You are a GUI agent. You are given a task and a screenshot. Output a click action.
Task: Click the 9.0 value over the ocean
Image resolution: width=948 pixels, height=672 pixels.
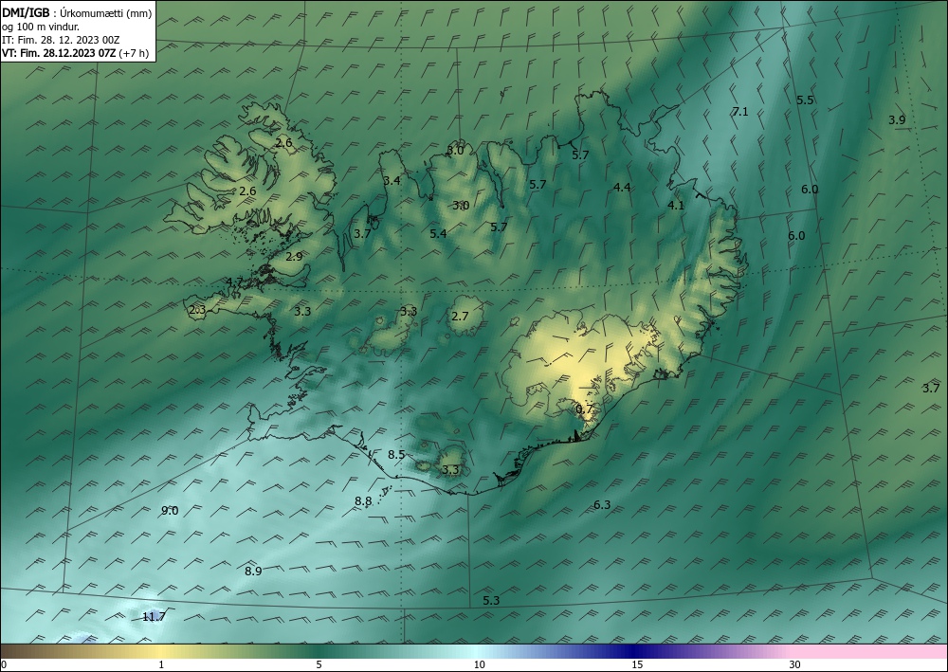click(x=170, y=511)
